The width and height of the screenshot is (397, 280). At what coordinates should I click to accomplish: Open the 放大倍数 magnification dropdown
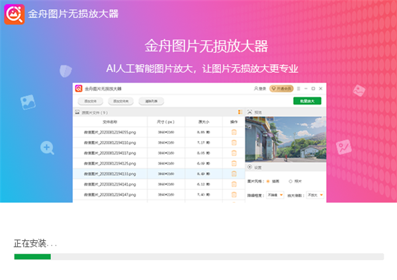click(x=315, y=195)
